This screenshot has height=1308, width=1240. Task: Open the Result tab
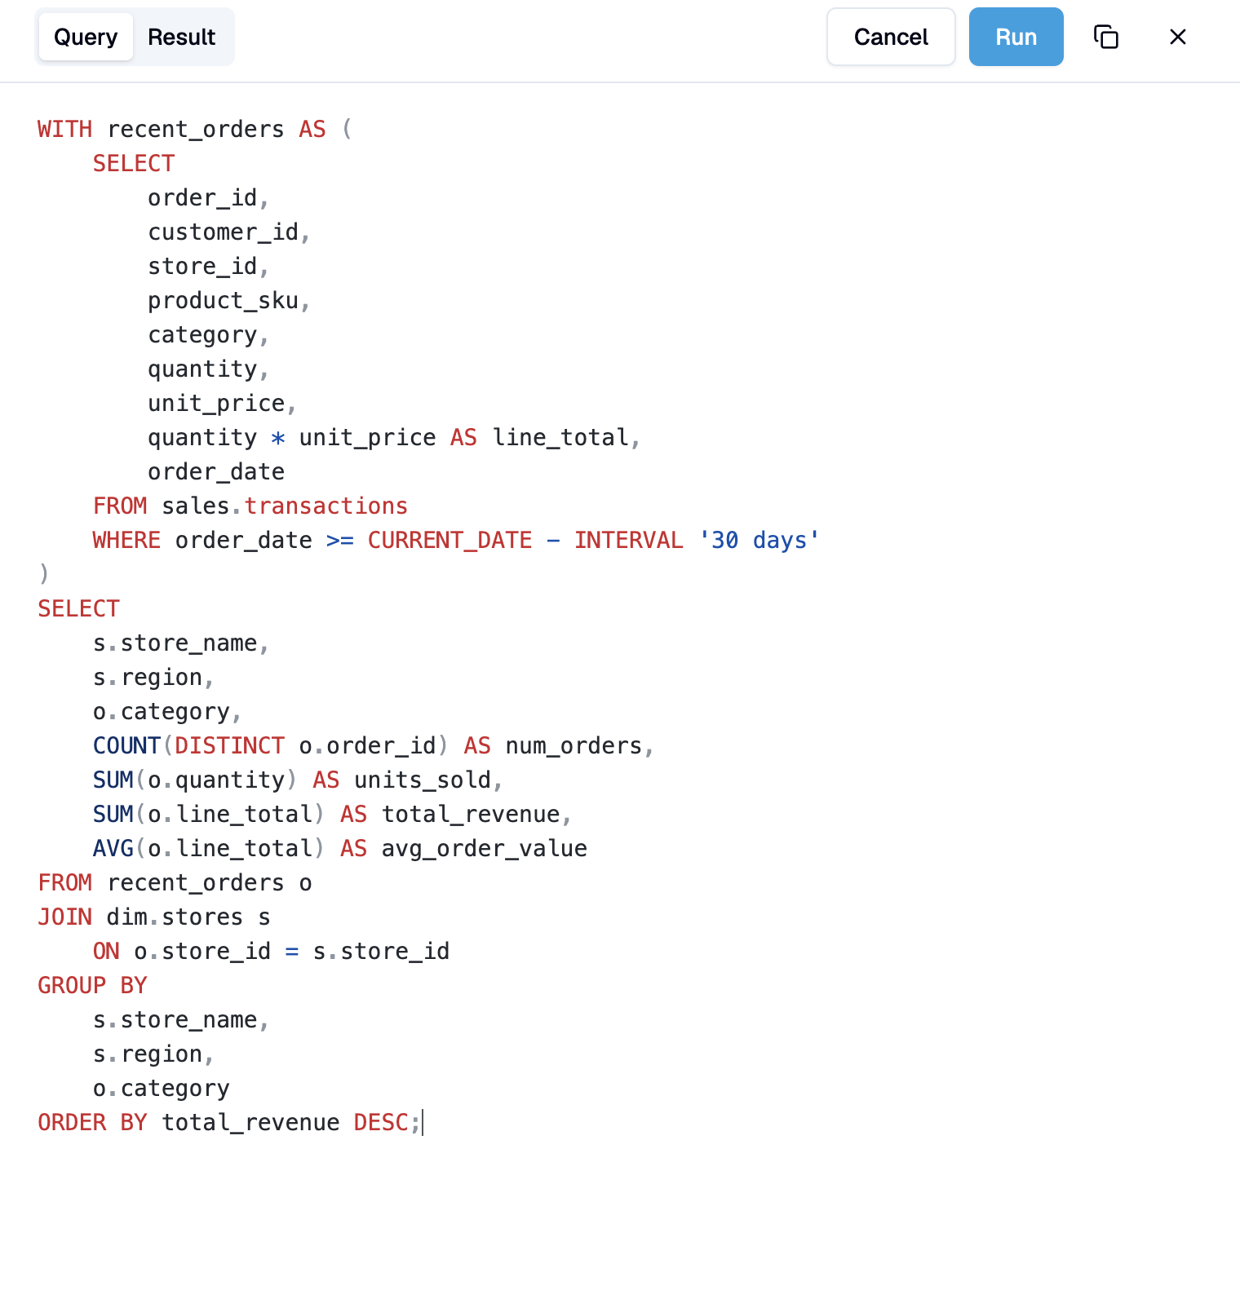[x=181, y=37]
